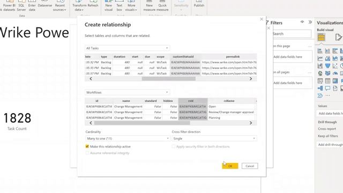The width and height of the screenshot is (343, 193).
Task: Toggle Make this relationship active checkbox
Action: (87, 146)
